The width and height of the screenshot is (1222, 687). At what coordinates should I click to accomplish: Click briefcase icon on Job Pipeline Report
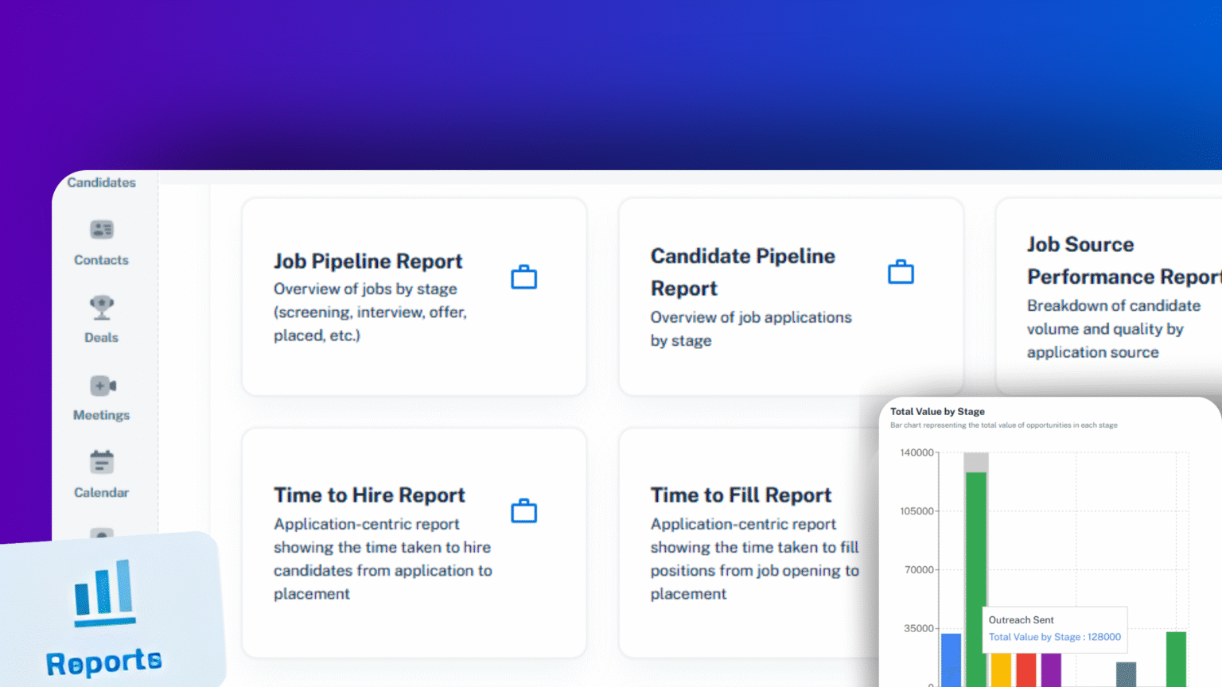(x=523, y=278)
